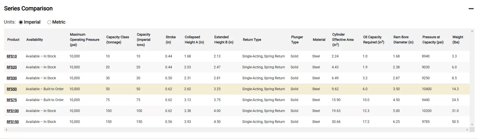Click the Maximum Operating Pressure column header
This screenshot has height=139, width=478.
[85, 40]
